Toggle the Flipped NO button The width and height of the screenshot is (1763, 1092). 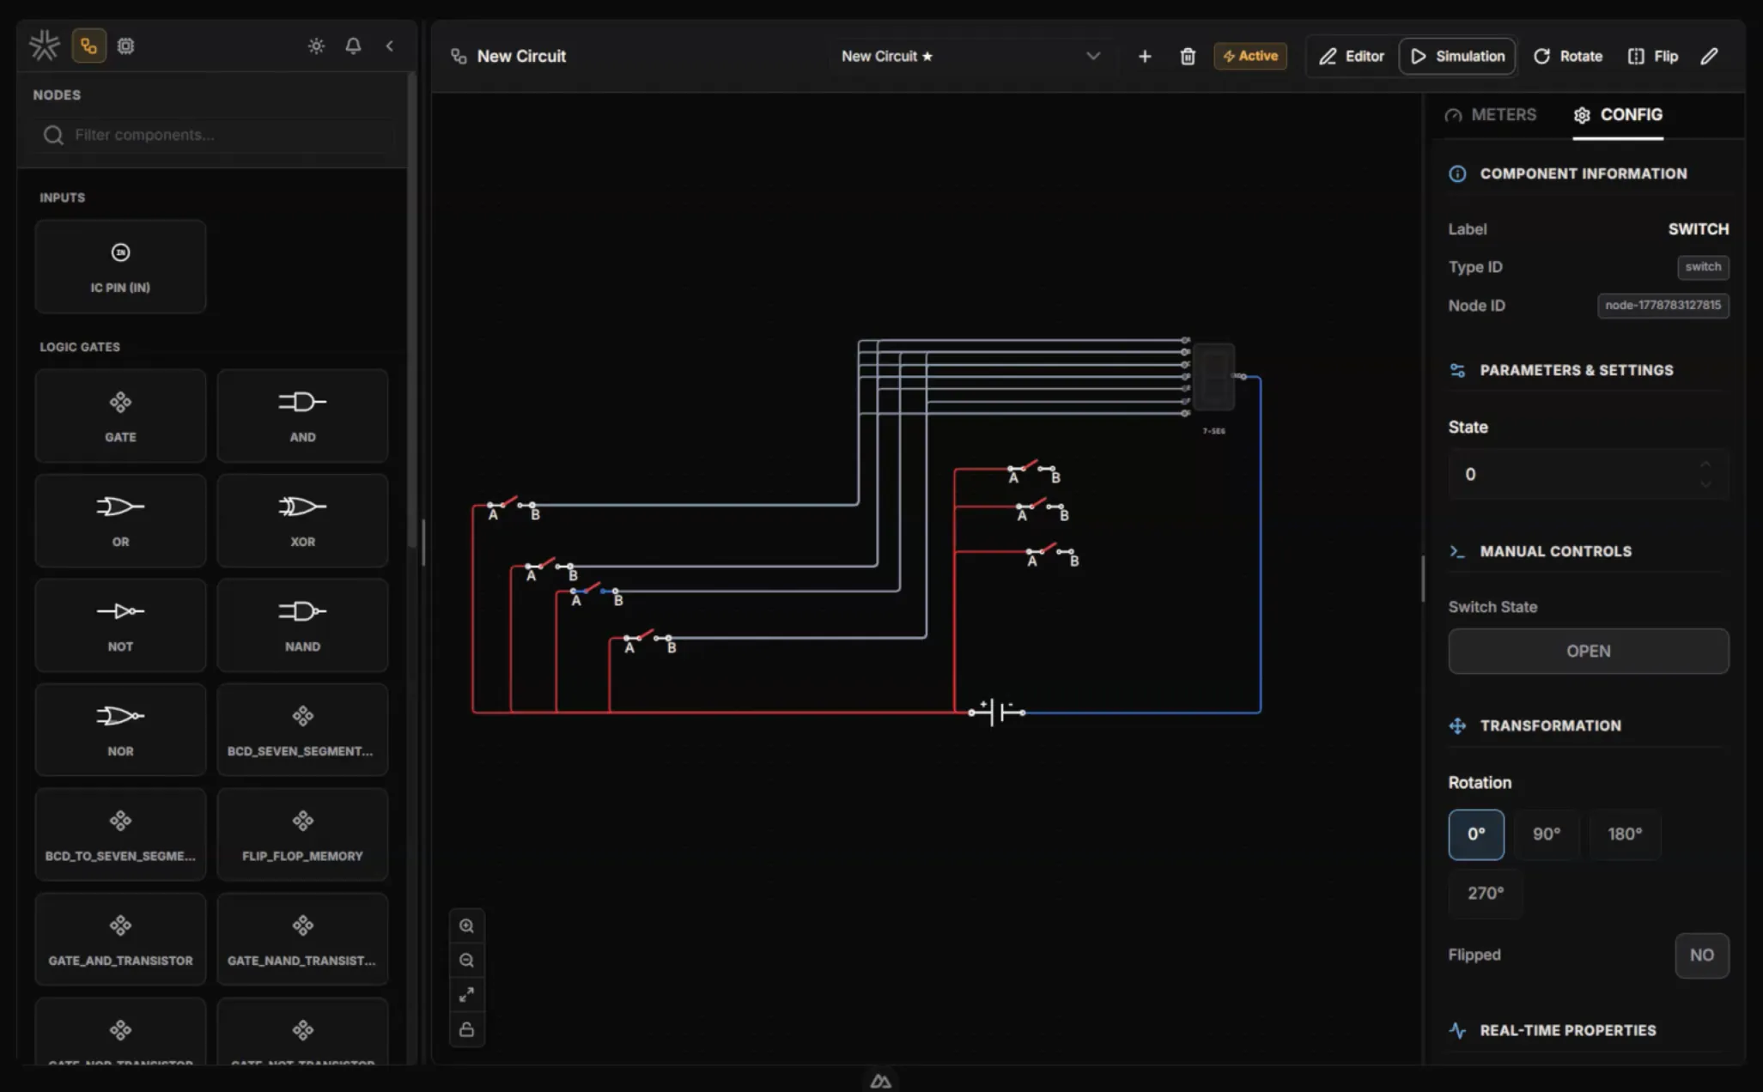pos(1701,955)
